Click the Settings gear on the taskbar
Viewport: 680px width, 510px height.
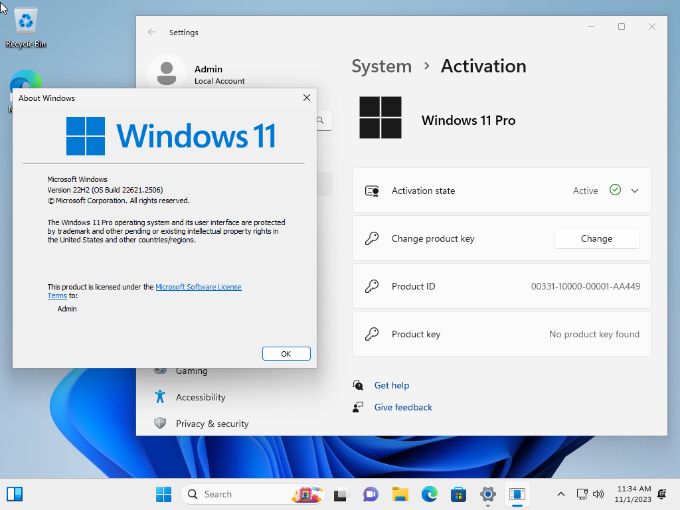click(x=488, y=494)
